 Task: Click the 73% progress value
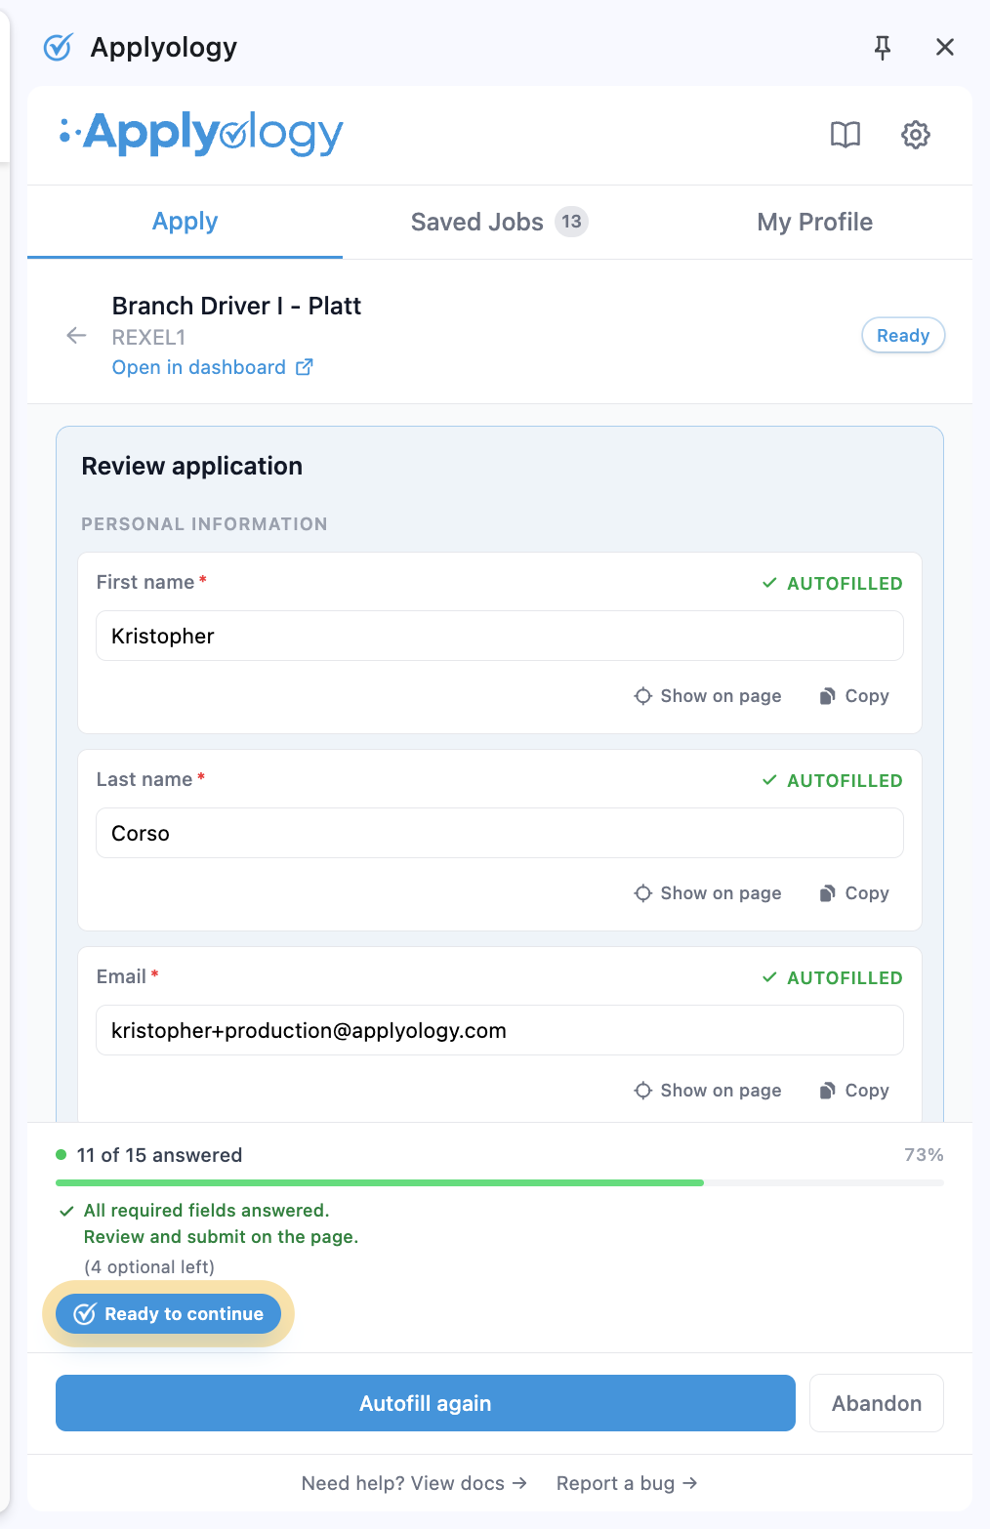pos(924,1155)
